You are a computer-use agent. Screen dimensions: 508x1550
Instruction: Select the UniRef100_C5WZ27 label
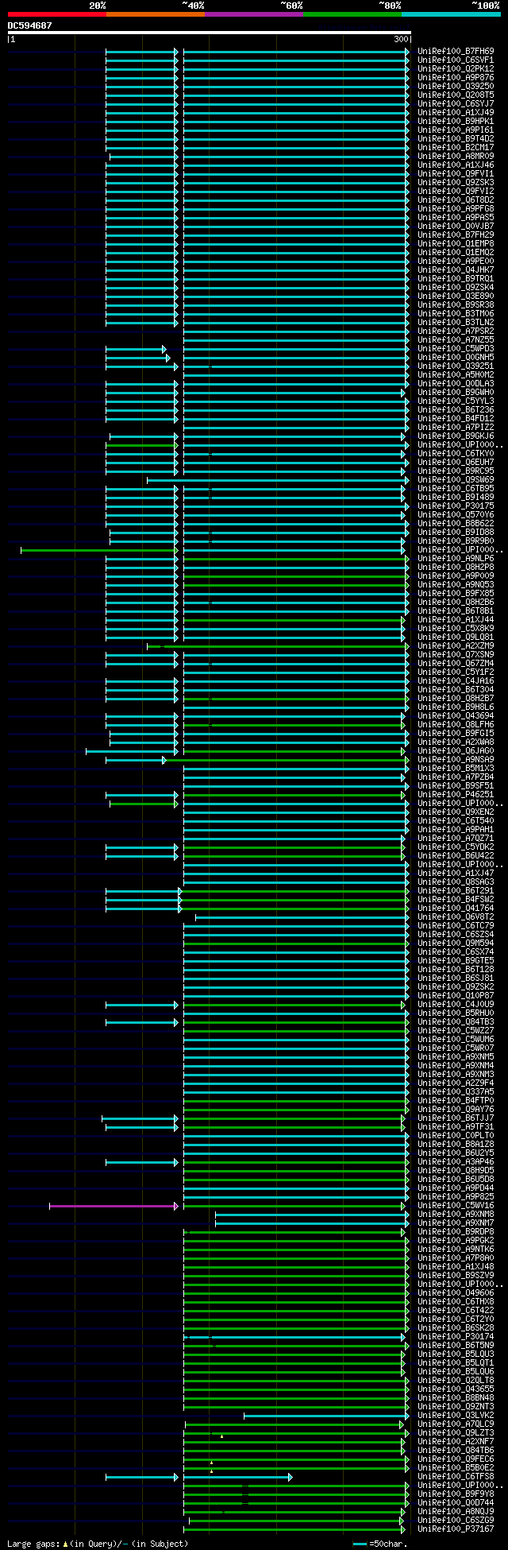coord(456,1030)
